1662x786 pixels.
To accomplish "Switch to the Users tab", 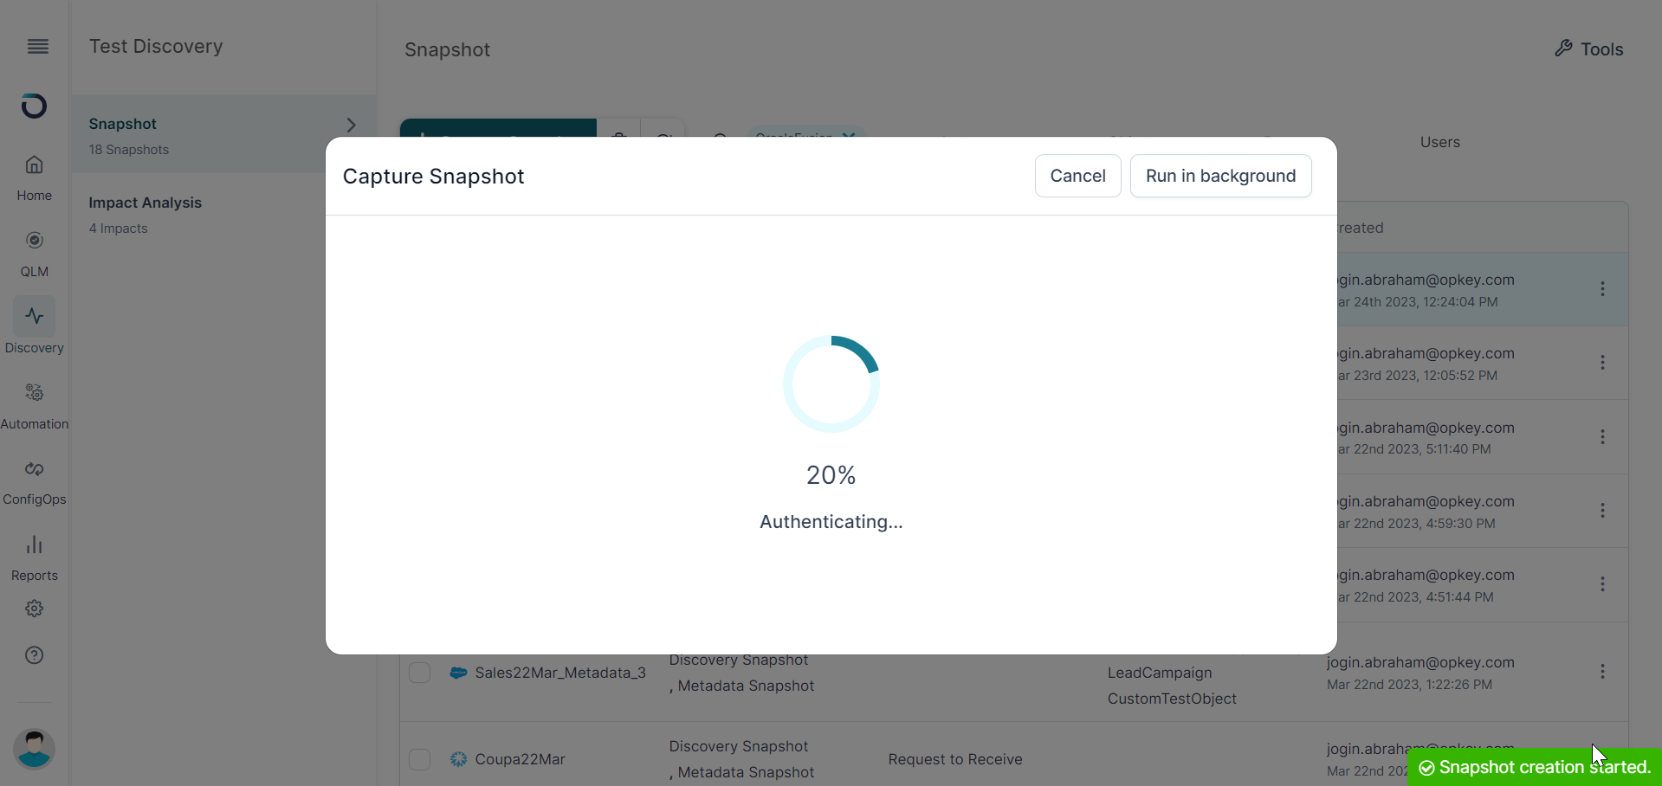I will pos(1439,142).
